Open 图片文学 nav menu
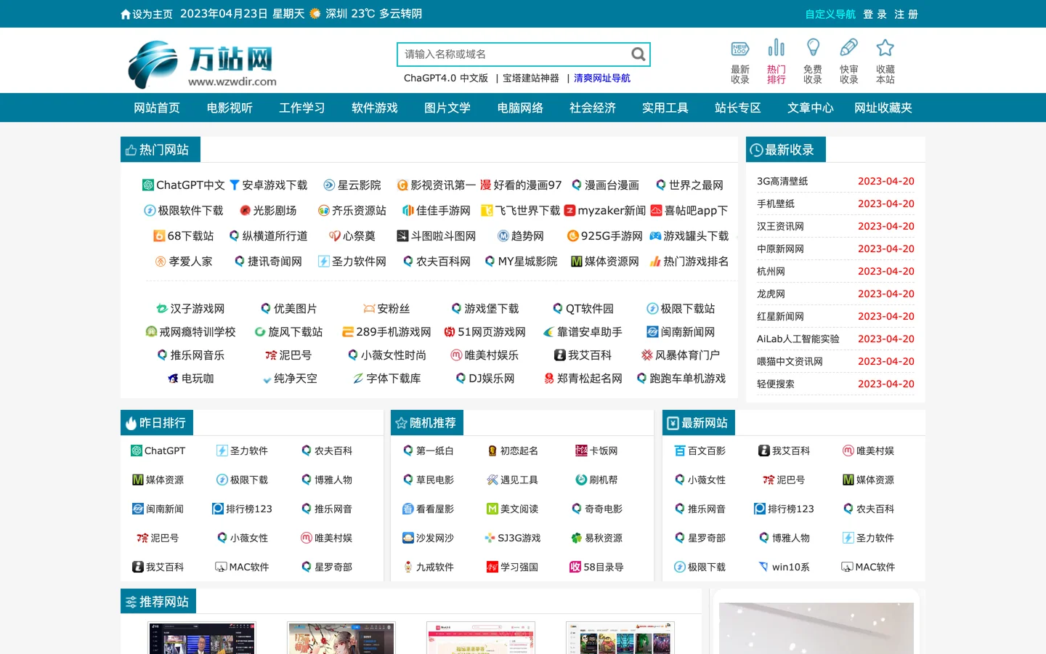This screenshot has width=1046, height=654. click(447, 108)
